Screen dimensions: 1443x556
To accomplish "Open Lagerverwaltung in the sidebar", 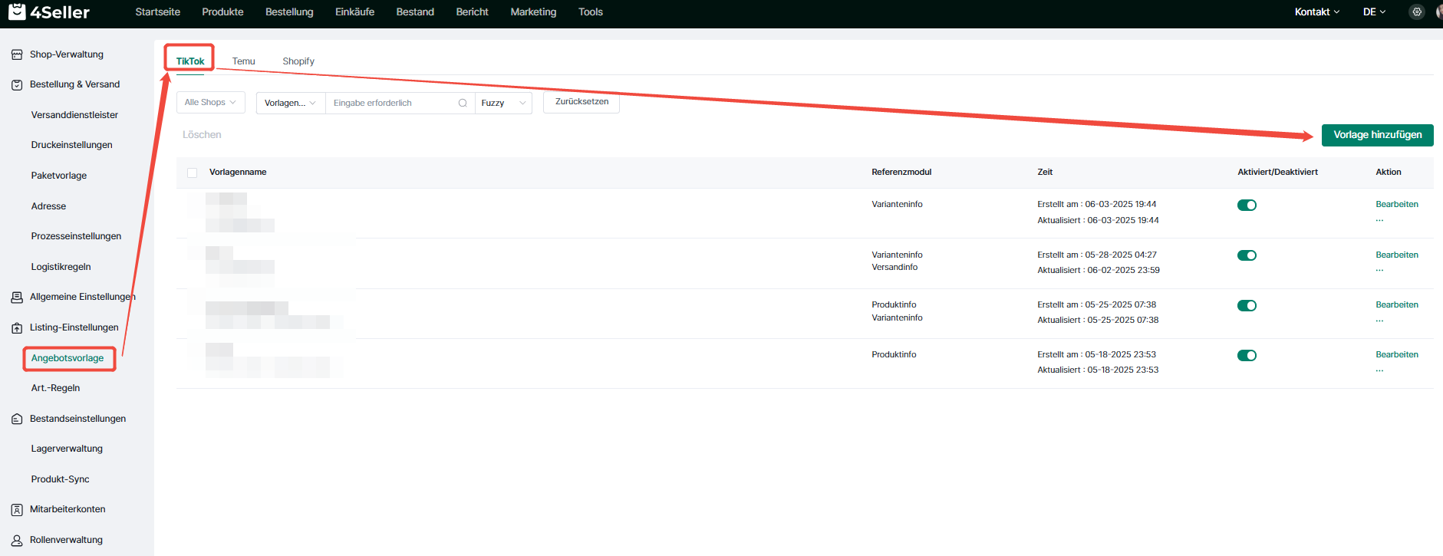I will pos(67,449).
